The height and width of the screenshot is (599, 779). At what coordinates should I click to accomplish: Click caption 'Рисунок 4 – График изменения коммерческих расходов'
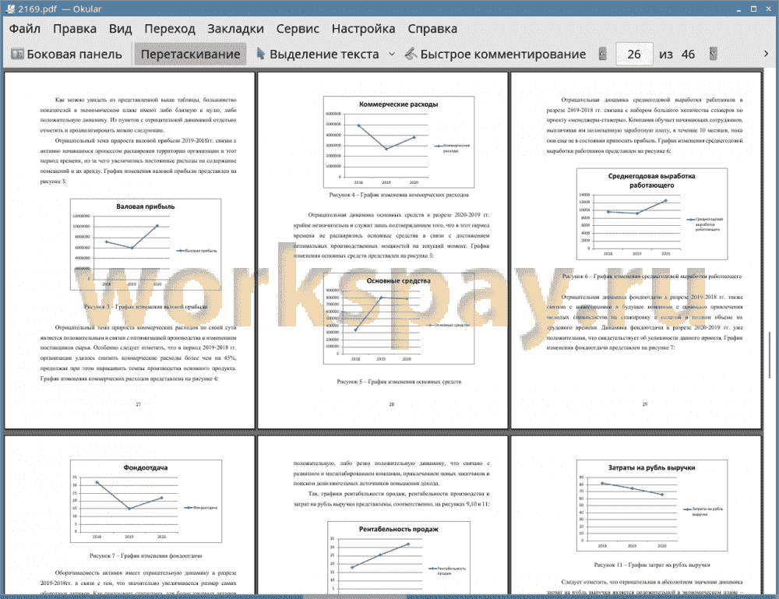398,195
